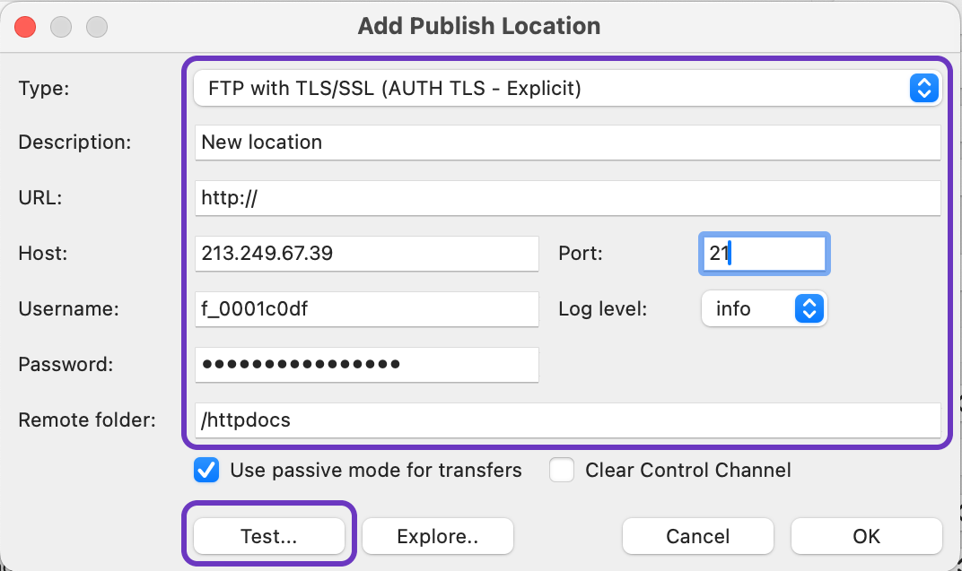The width and height of the screenshot is (962, 571).
Task: Enable the Clear Control Channel checkbox
Action: (x=563, y=471)
